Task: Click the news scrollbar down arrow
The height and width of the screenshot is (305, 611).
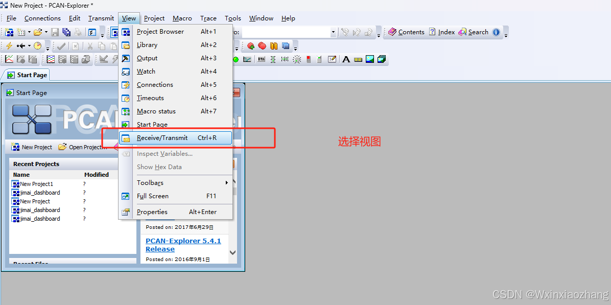Action: (232, 252)
